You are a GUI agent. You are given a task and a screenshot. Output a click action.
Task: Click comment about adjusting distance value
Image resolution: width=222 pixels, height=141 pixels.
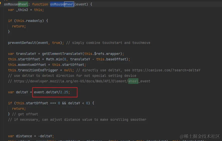[x=77, y=120]
